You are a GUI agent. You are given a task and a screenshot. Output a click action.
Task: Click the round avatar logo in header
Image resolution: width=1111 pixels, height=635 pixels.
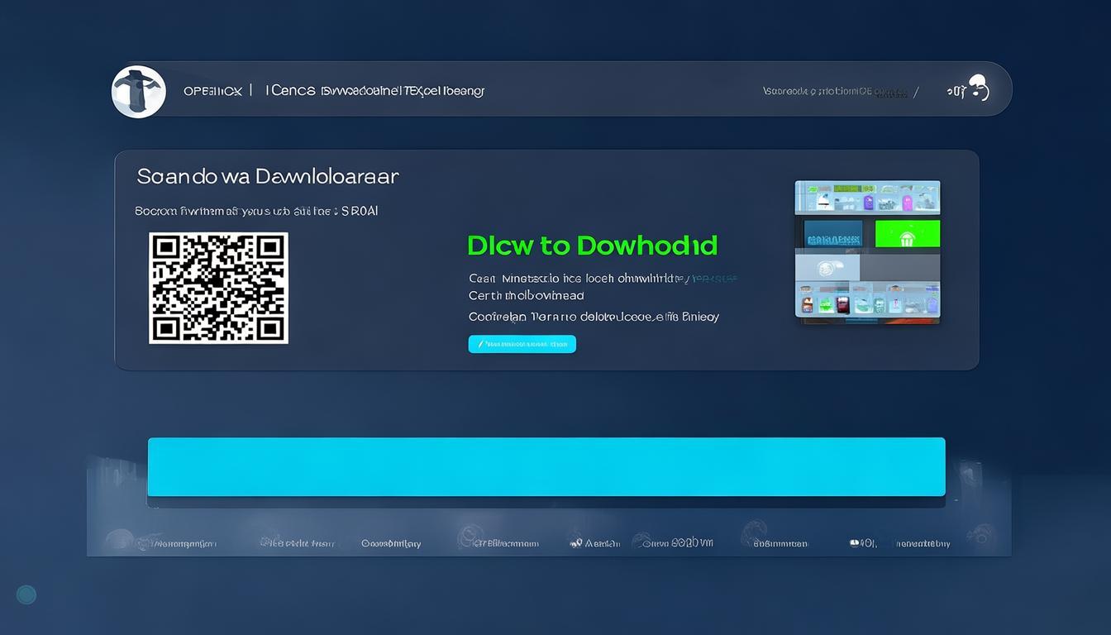coord(139,91)
